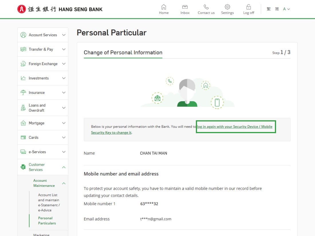
Task: Click the Log off padlock icon
Action: pos(249,7)
